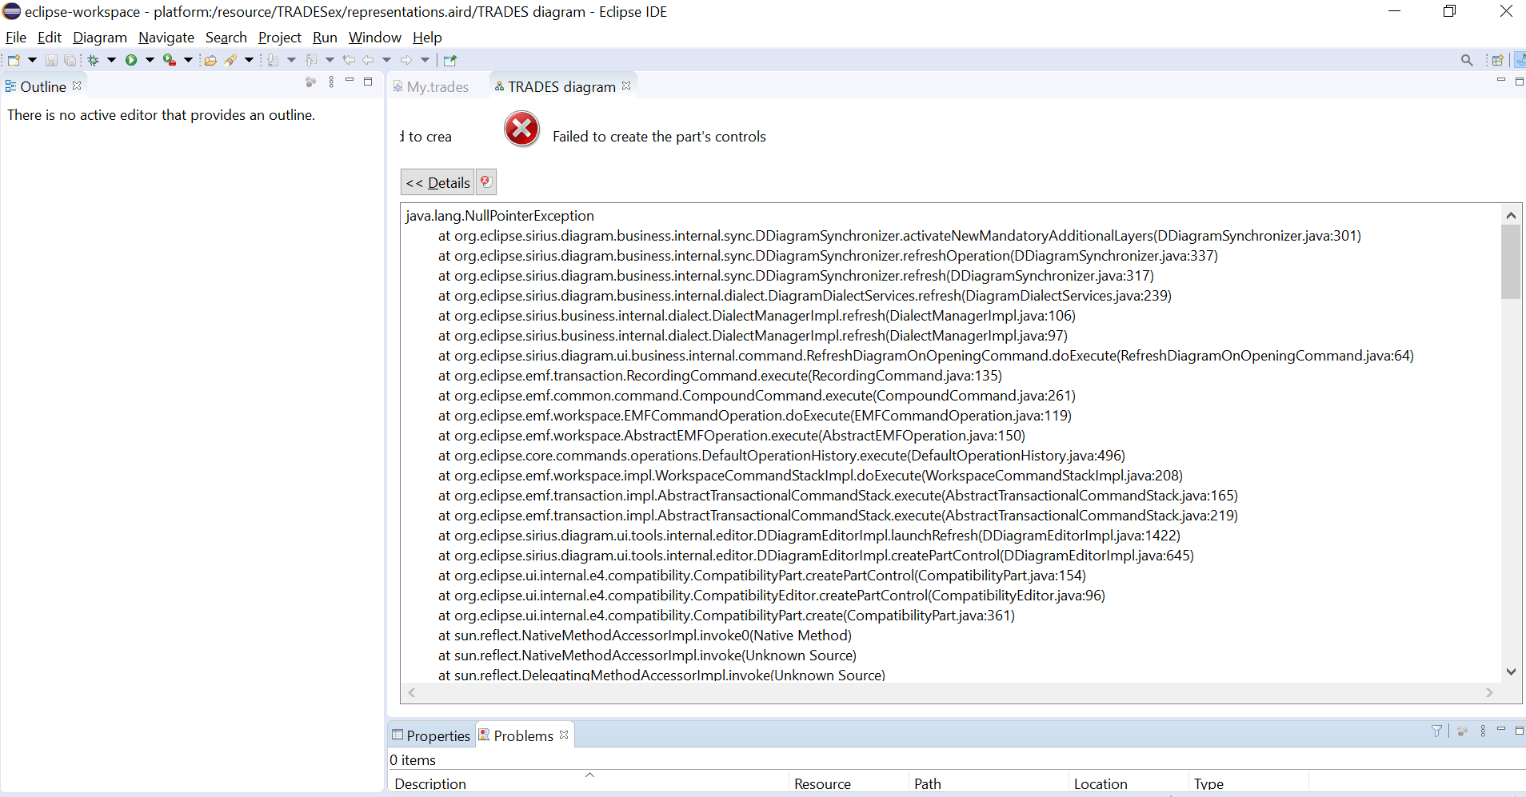Screen dimensions: 1526x797
Task: Open the Edit menu
Action: (x=50, y=38)
